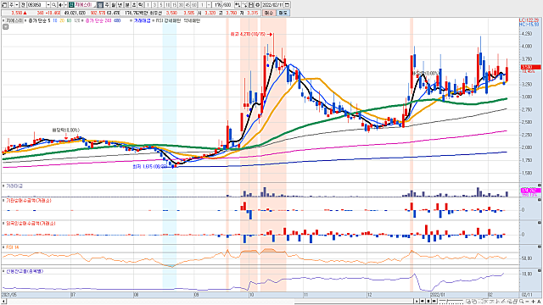543x305 pixels.
Task: Toggle the 종가 단순 240 moving average marker
Action: (82, 20)
